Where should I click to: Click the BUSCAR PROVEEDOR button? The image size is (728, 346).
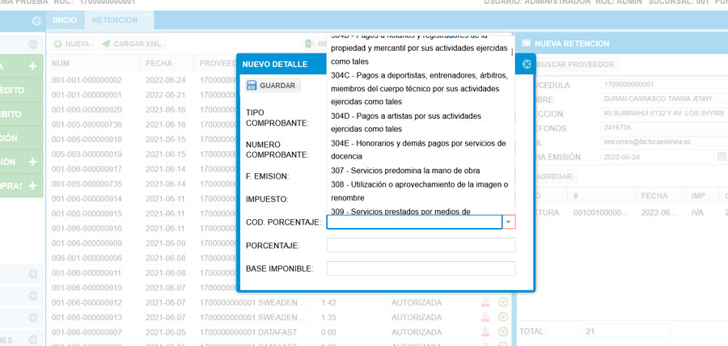tap(575, 65)
